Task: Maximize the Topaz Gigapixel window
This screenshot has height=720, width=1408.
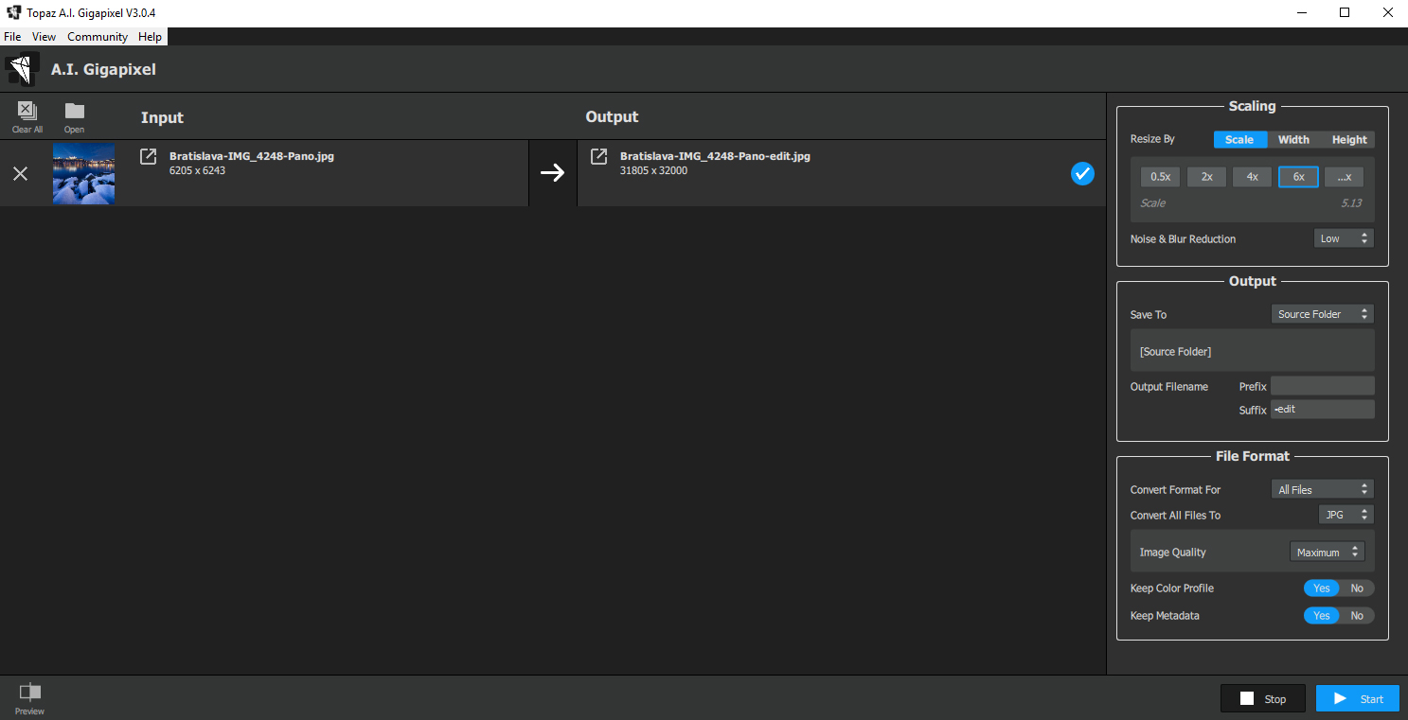Action: pyautogui.click(x=1345, y=13)
